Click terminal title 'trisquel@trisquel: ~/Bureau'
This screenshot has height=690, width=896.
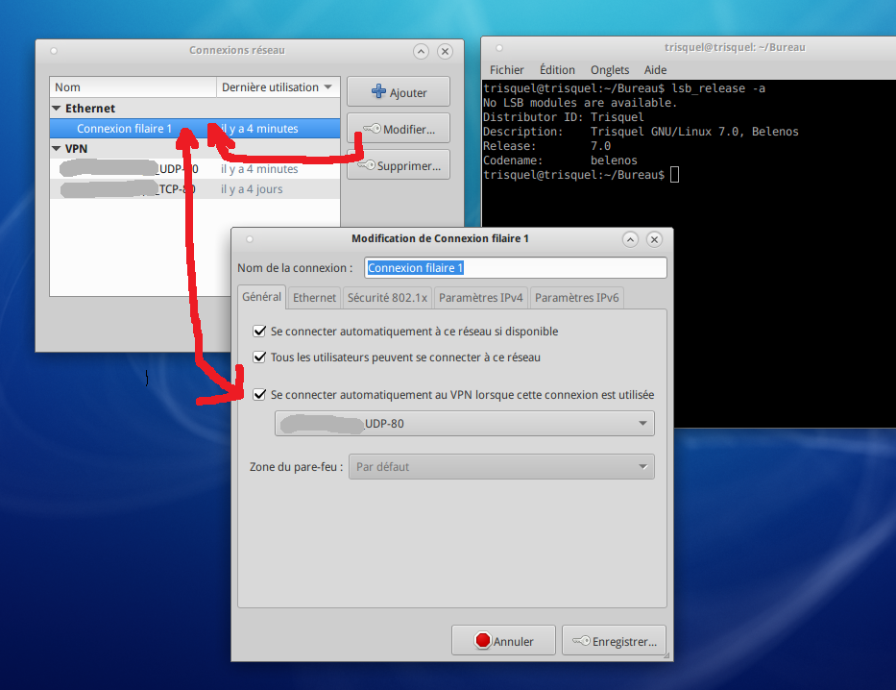(735, 47)
